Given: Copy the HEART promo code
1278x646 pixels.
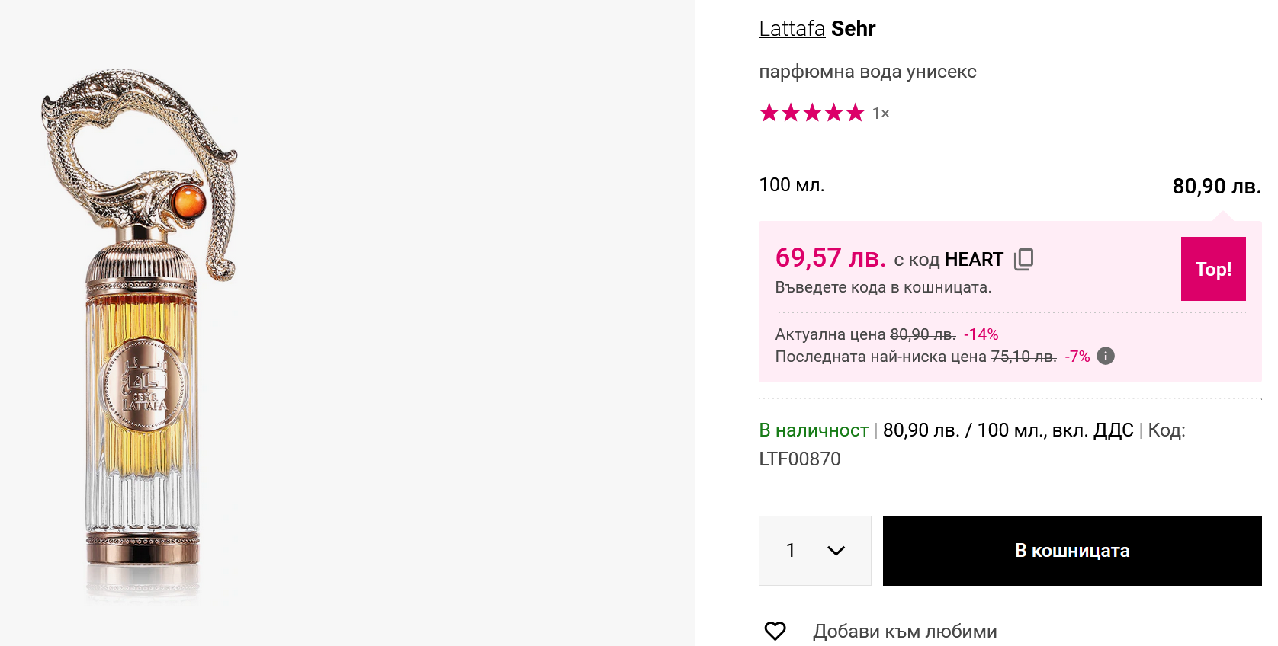Looking at the screenshot, I should 1023,259.
